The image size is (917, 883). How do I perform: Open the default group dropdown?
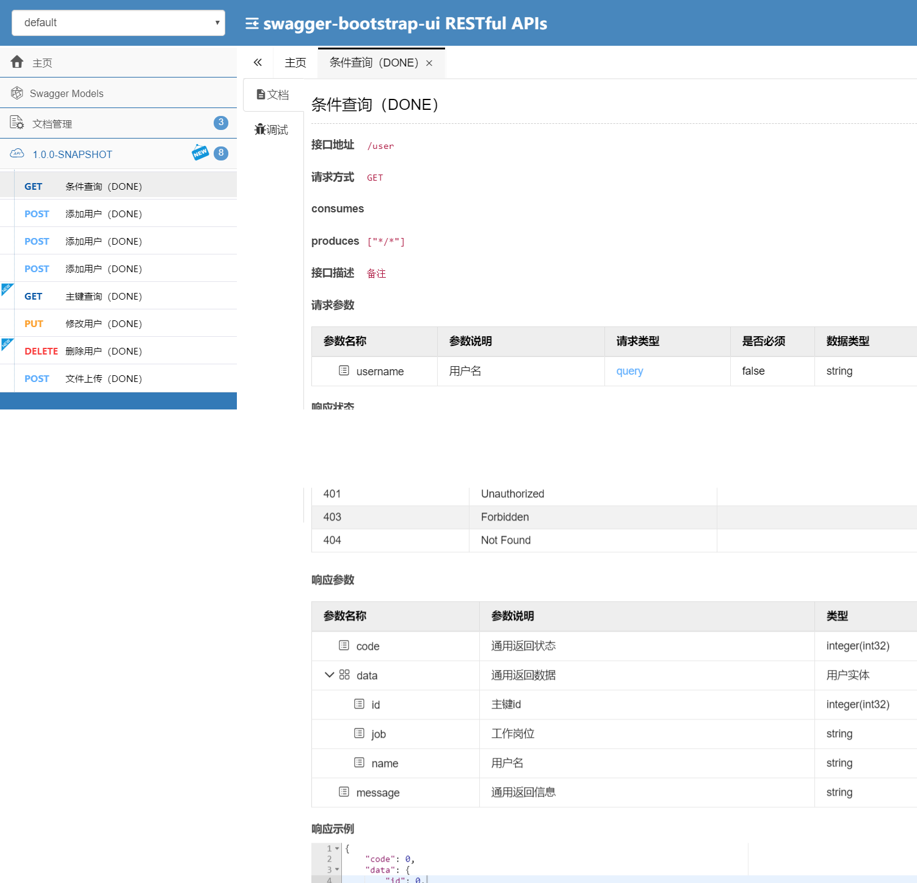coord(118,23)
